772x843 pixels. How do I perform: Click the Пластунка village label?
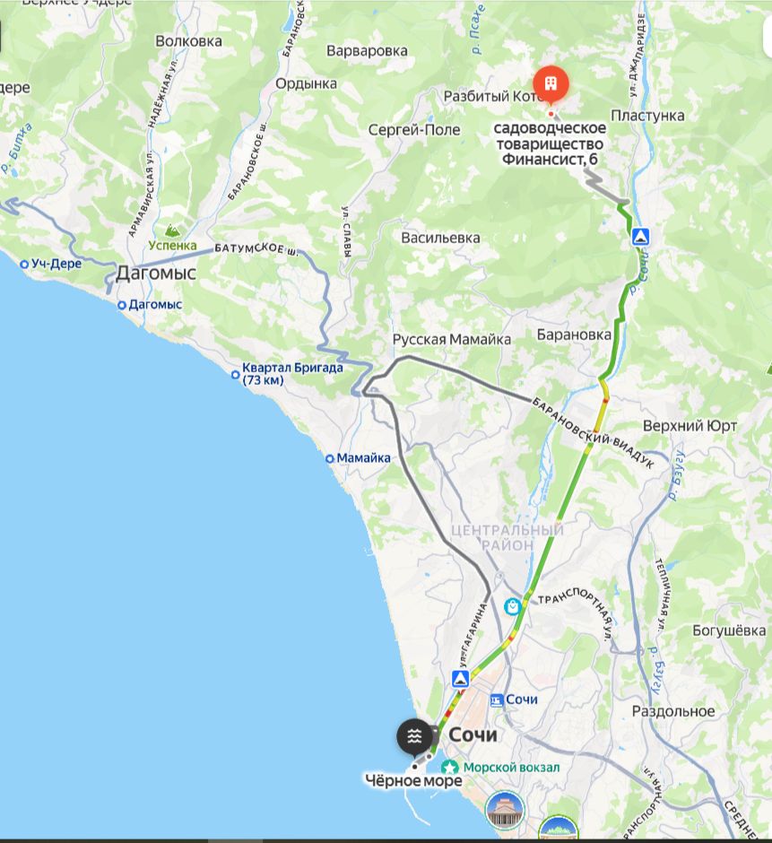pos(647,116)
